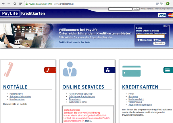
Task: Open the Downloads link
Action: (x=75, y=99)
